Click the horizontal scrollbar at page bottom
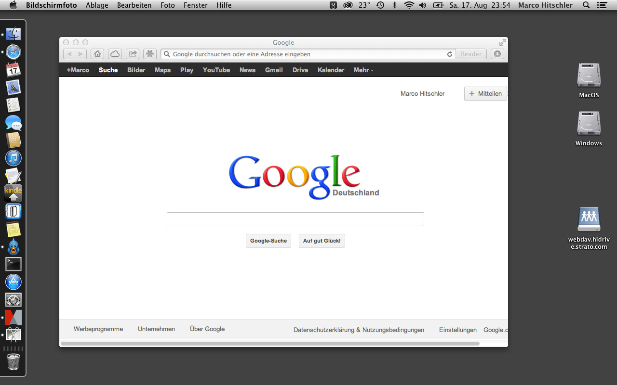617x385 pixels. [x=270, y=343]
